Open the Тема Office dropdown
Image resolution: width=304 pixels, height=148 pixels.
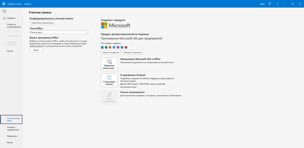click(59, 32)
